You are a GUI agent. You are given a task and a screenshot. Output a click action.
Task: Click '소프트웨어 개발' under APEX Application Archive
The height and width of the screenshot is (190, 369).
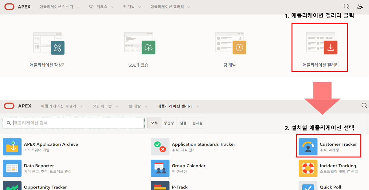click(37, 150)
